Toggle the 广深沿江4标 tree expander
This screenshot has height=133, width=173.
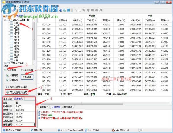[5, 63]
